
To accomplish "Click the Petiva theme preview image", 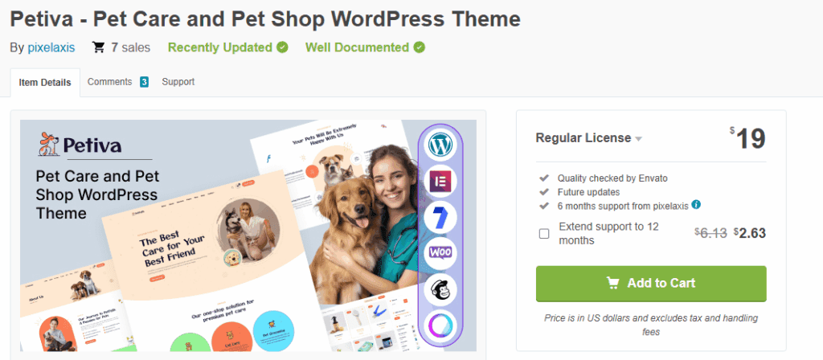I will [248, 235].
